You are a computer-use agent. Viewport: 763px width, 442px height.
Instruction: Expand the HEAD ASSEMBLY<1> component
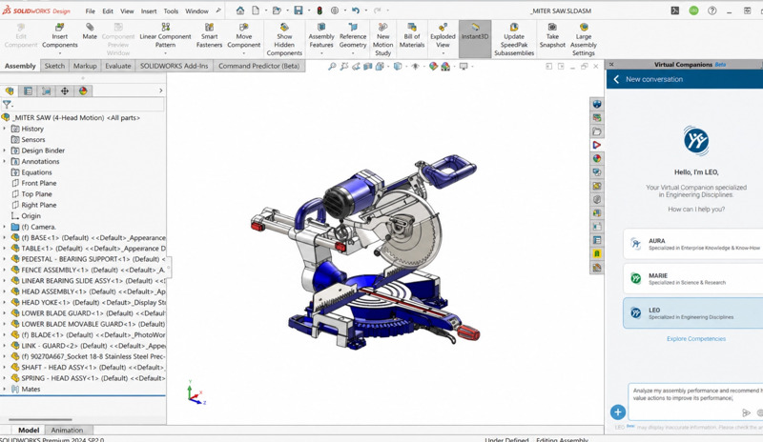click(5, 291)
